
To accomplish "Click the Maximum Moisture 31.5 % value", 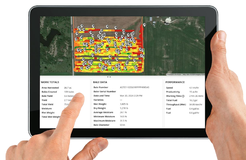I will (123, 121).
